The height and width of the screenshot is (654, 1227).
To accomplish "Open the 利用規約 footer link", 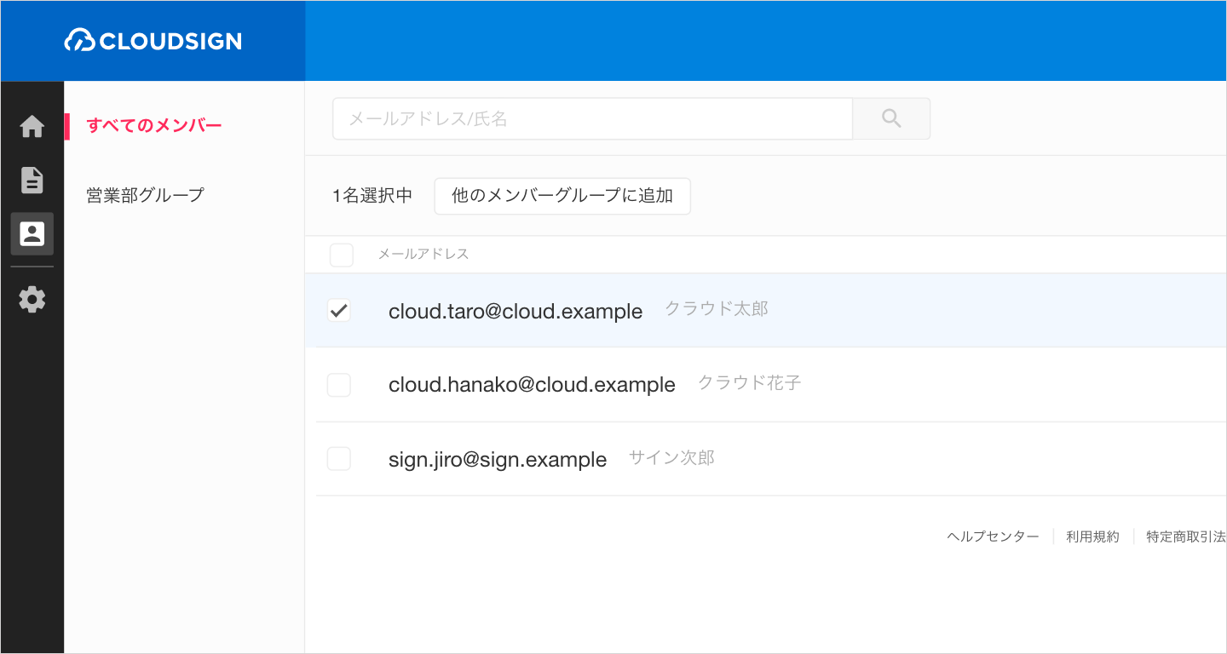I will pyautogui.click(x=1092, y=536).
